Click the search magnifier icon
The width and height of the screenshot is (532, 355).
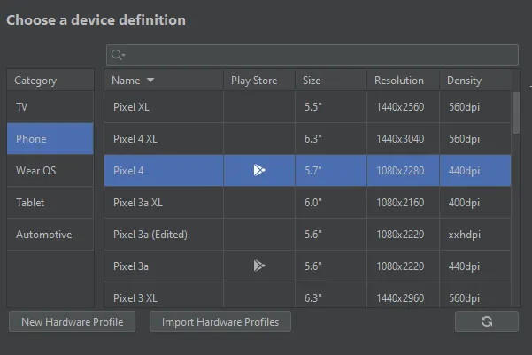pyautogui.click(x=118, y=55)
